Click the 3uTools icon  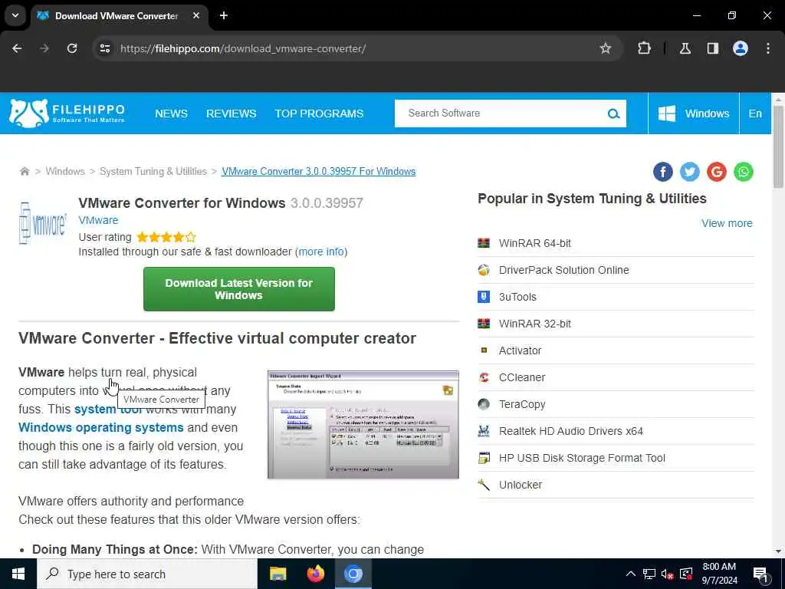[x=484, y=297]
